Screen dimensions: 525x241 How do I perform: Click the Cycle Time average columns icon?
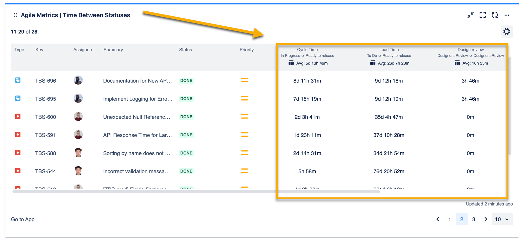point(291,63)
